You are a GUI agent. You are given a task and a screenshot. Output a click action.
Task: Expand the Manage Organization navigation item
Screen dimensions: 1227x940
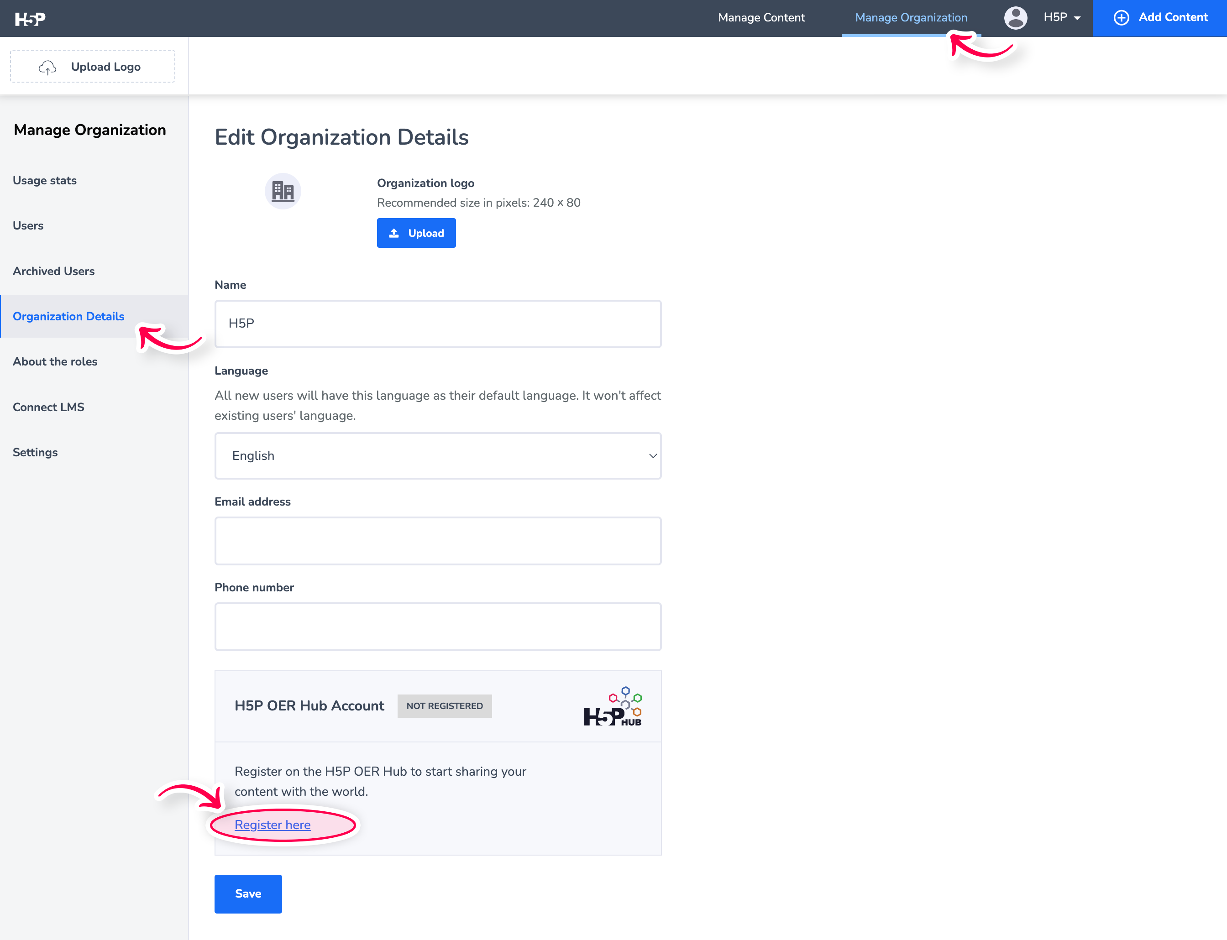coord(911,17)
